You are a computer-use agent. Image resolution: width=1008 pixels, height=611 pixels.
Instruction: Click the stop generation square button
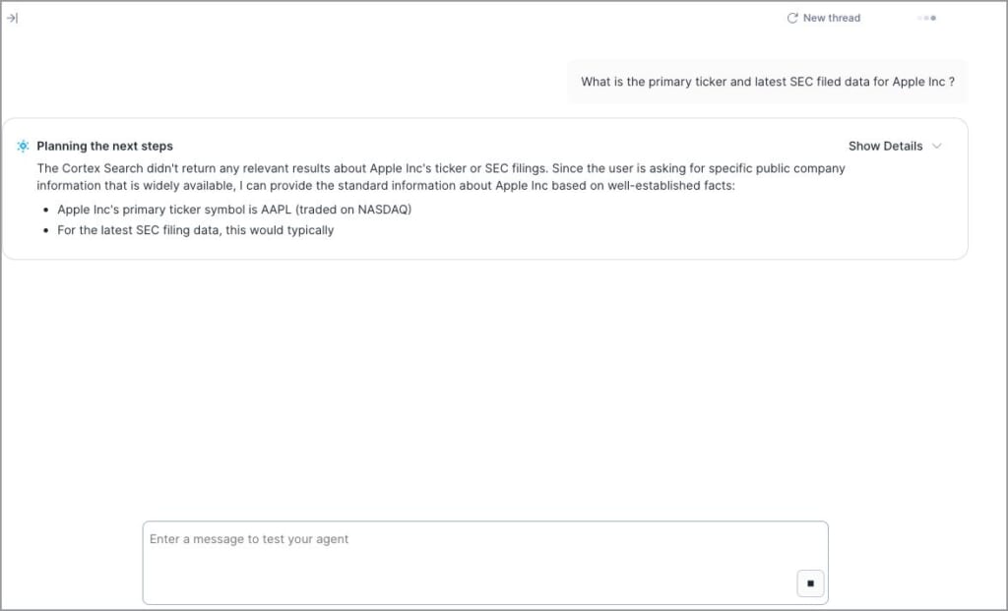(x=810, y=583)
